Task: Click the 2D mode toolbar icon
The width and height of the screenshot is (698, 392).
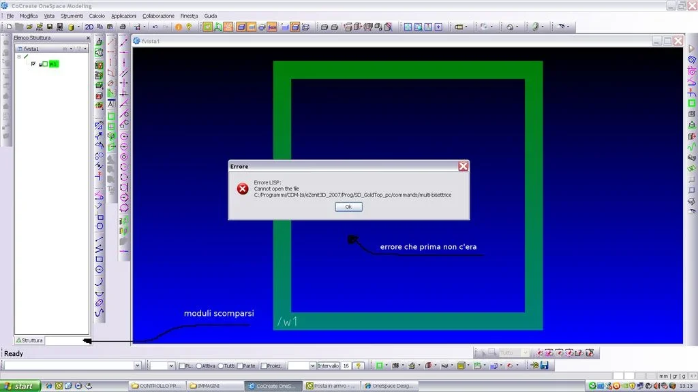Action: [x=89, y=27]
